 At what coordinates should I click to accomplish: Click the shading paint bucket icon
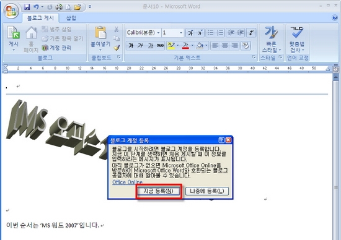click(x=200, y=46)
